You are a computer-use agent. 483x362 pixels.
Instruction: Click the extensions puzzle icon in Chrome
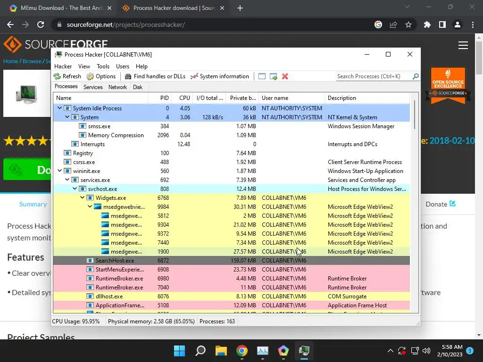coord(427,25)
